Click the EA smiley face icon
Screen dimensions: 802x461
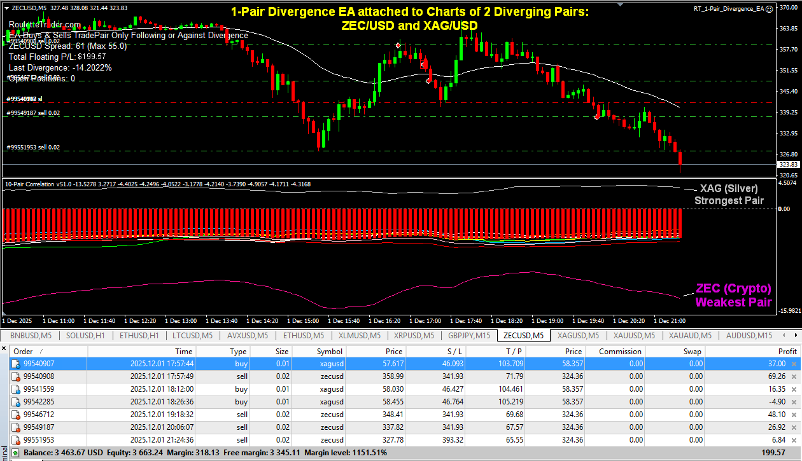coord(770,8)
